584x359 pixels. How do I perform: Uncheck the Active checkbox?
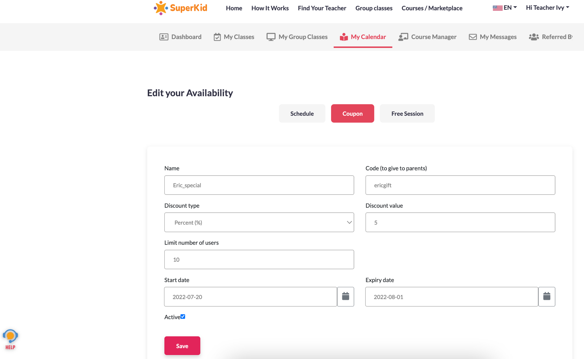(183, 317)
